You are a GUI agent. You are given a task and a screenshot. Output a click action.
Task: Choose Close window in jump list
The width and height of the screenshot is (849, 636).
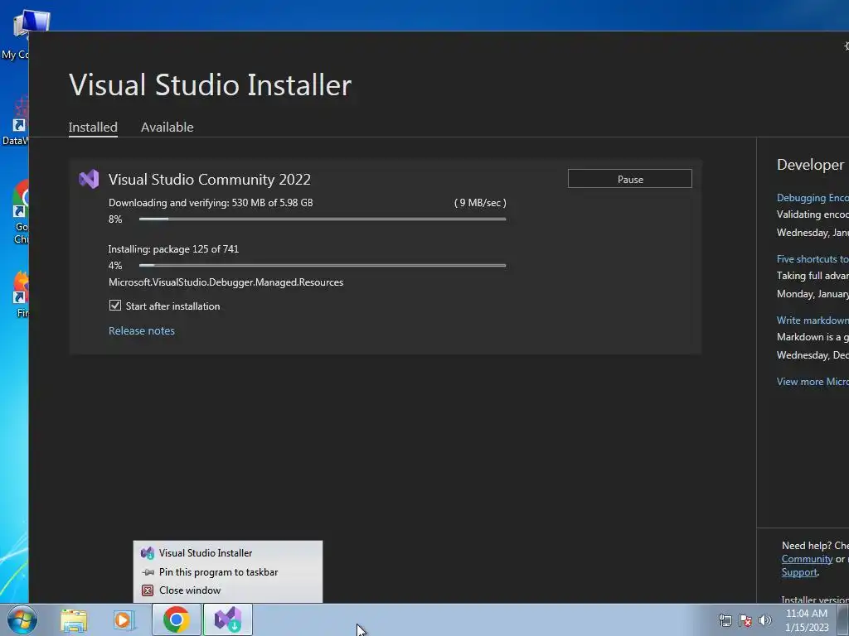(228, 590)
